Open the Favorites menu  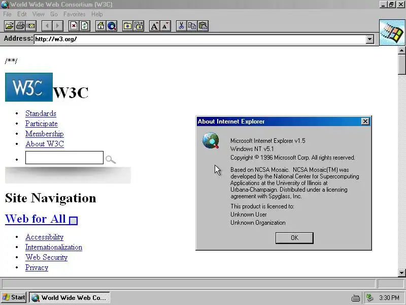(x=74, y=14)
